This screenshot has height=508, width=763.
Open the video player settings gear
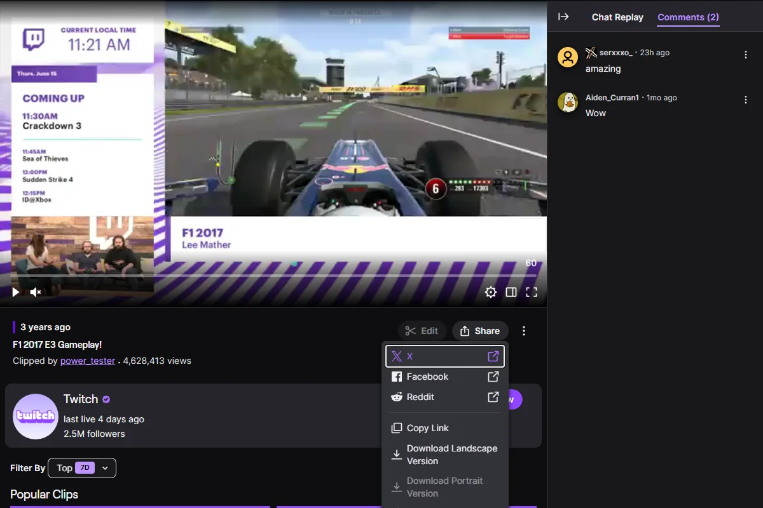click(x=490, y=292)
